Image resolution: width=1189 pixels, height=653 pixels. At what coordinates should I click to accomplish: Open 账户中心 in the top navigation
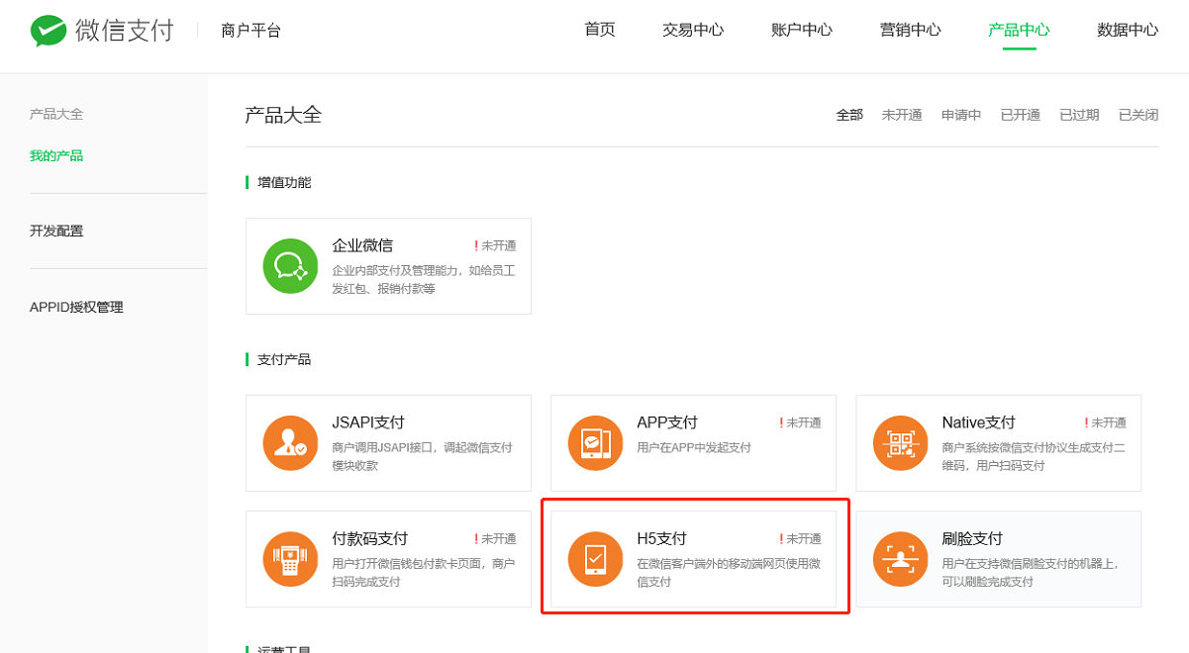tap(802, 30)
